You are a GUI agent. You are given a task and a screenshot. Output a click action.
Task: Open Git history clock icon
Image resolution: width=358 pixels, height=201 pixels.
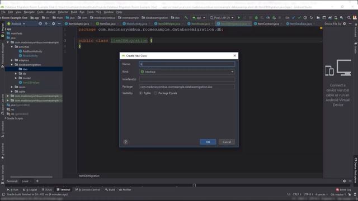coord(305,17)
